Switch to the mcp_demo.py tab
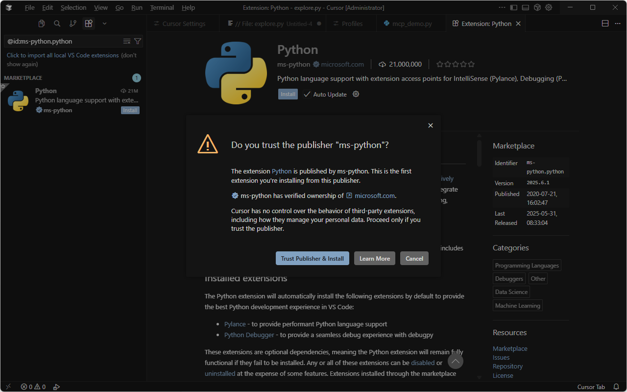Viewport: 627px width, 392px height. click(411, 24)
